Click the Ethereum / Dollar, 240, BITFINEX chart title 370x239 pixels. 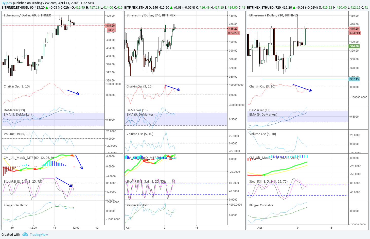click(151, 15)
